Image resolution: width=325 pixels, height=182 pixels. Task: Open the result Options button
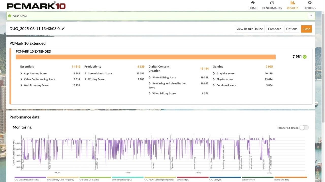click(x=292, y=29)
